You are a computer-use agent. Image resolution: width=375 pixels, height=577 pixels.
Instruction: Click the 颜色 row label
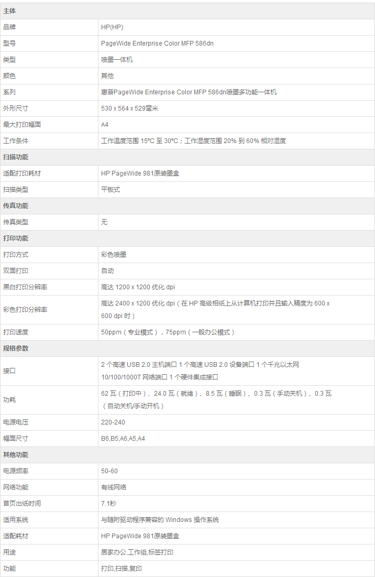(x=9, y=76)
